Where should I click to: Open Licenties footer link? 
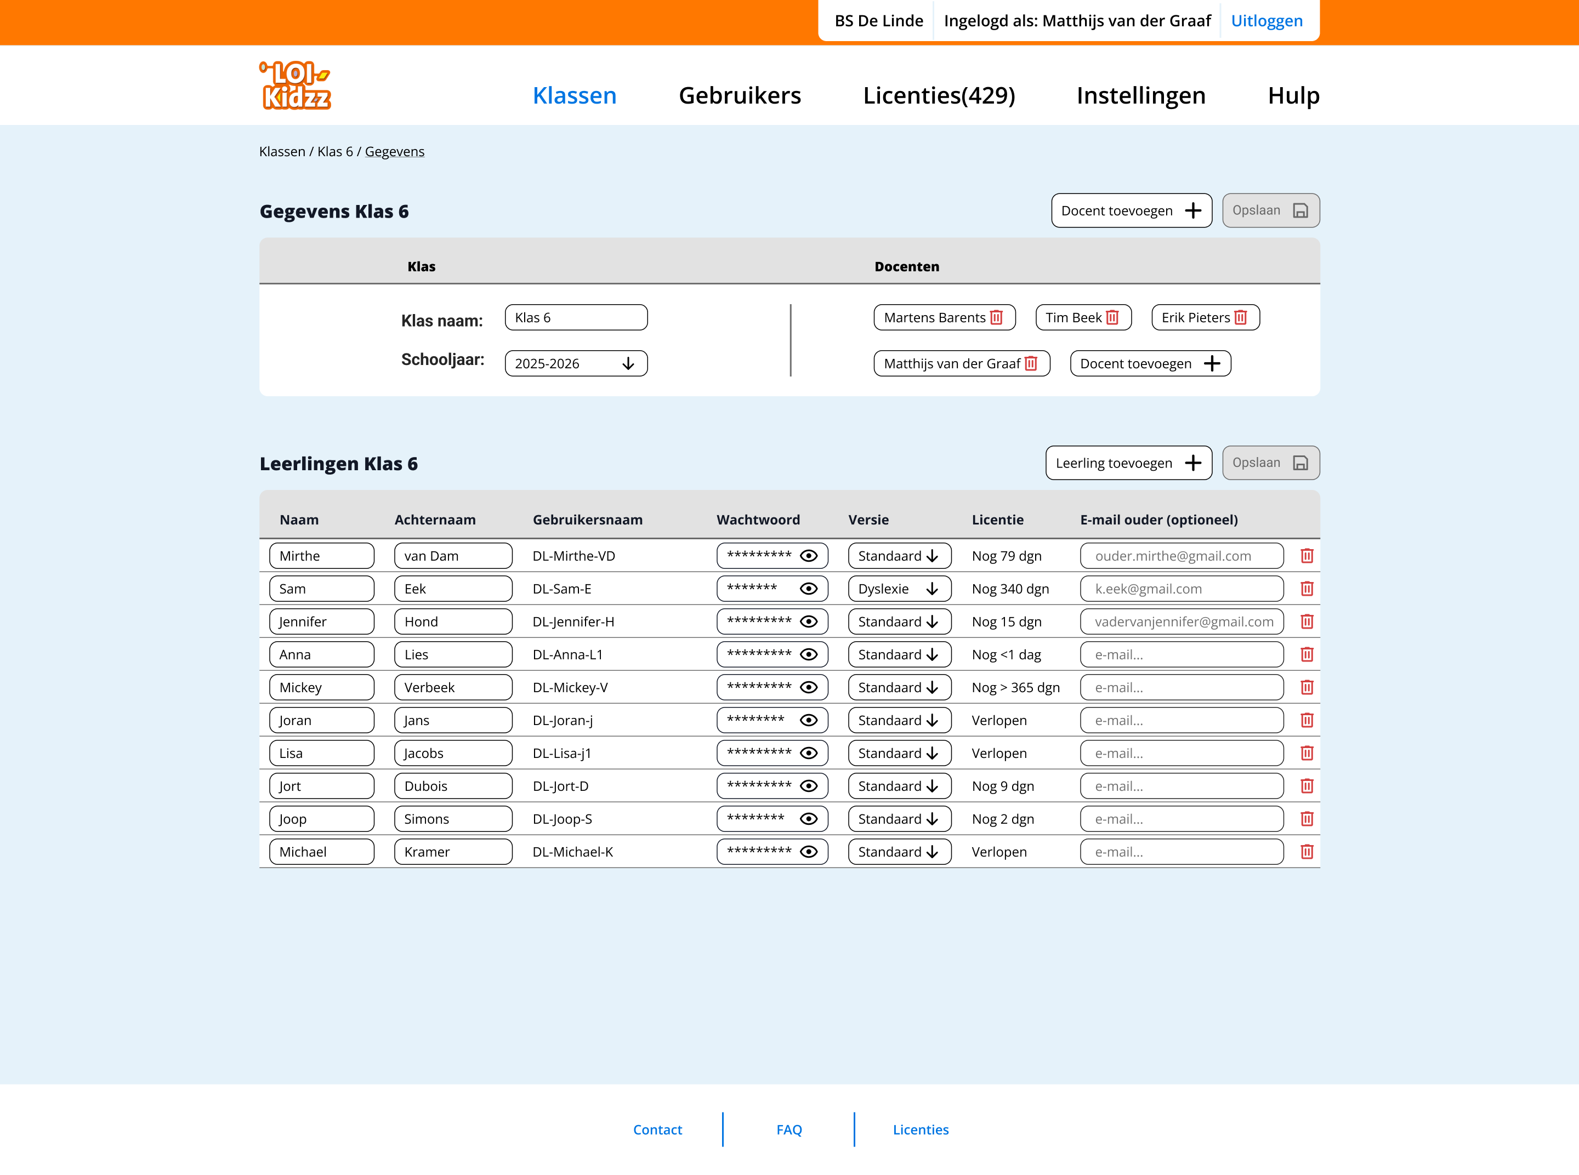[x=921, y=1130]
